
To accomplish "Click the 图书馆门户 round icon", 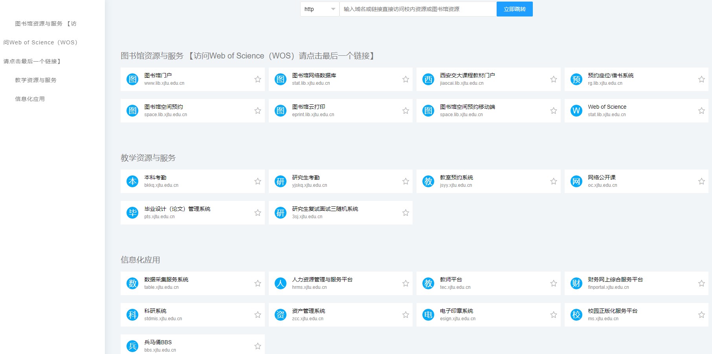I will pyautogui.click(x=132, y=79).
